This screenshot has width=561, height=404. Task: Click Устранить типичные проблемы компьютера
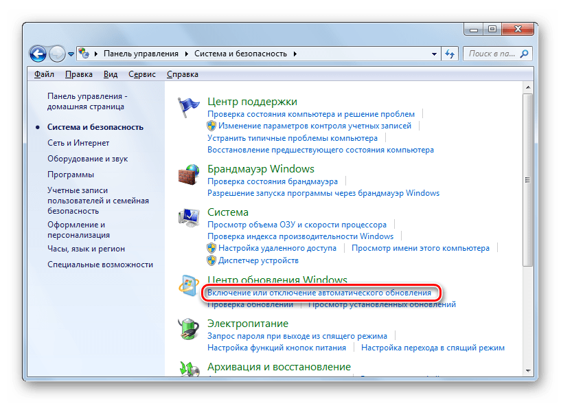point(293,138)
